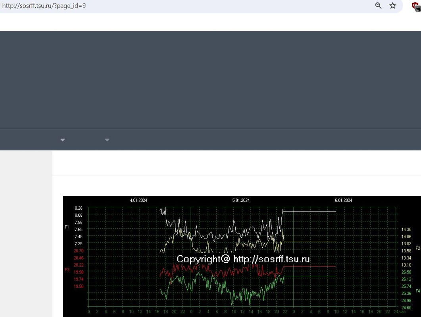421x317 pixels.
Task: Open the browser zoom magnifier icon
Action: [x=378, y=6]
